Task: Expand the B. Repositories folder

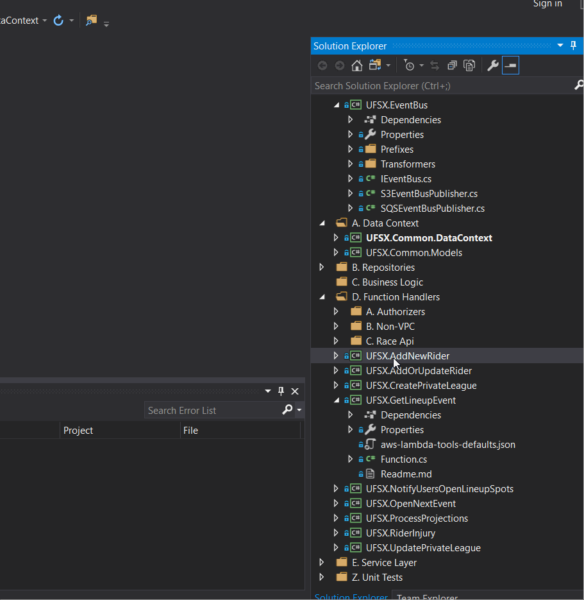Action: (x=322, y=268)
